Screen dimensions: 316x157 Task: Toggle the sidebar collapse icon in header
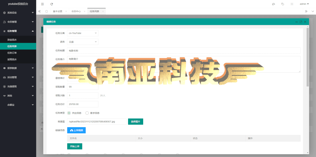pos(42,4)
